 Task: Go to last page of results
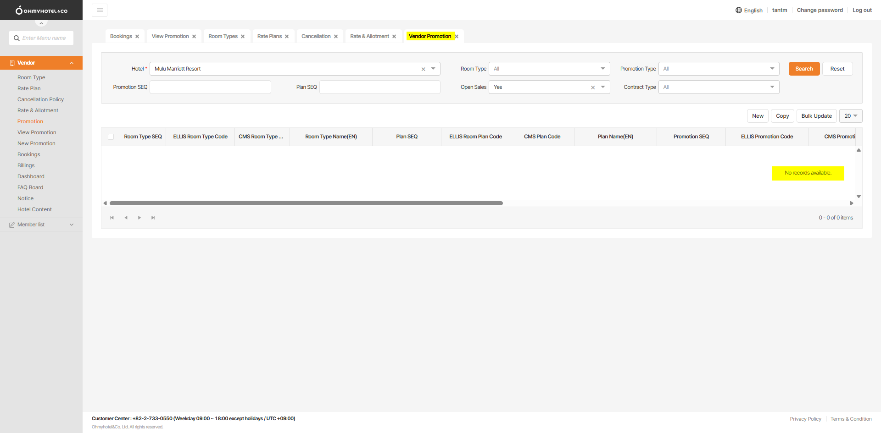(x=153, y=218)
